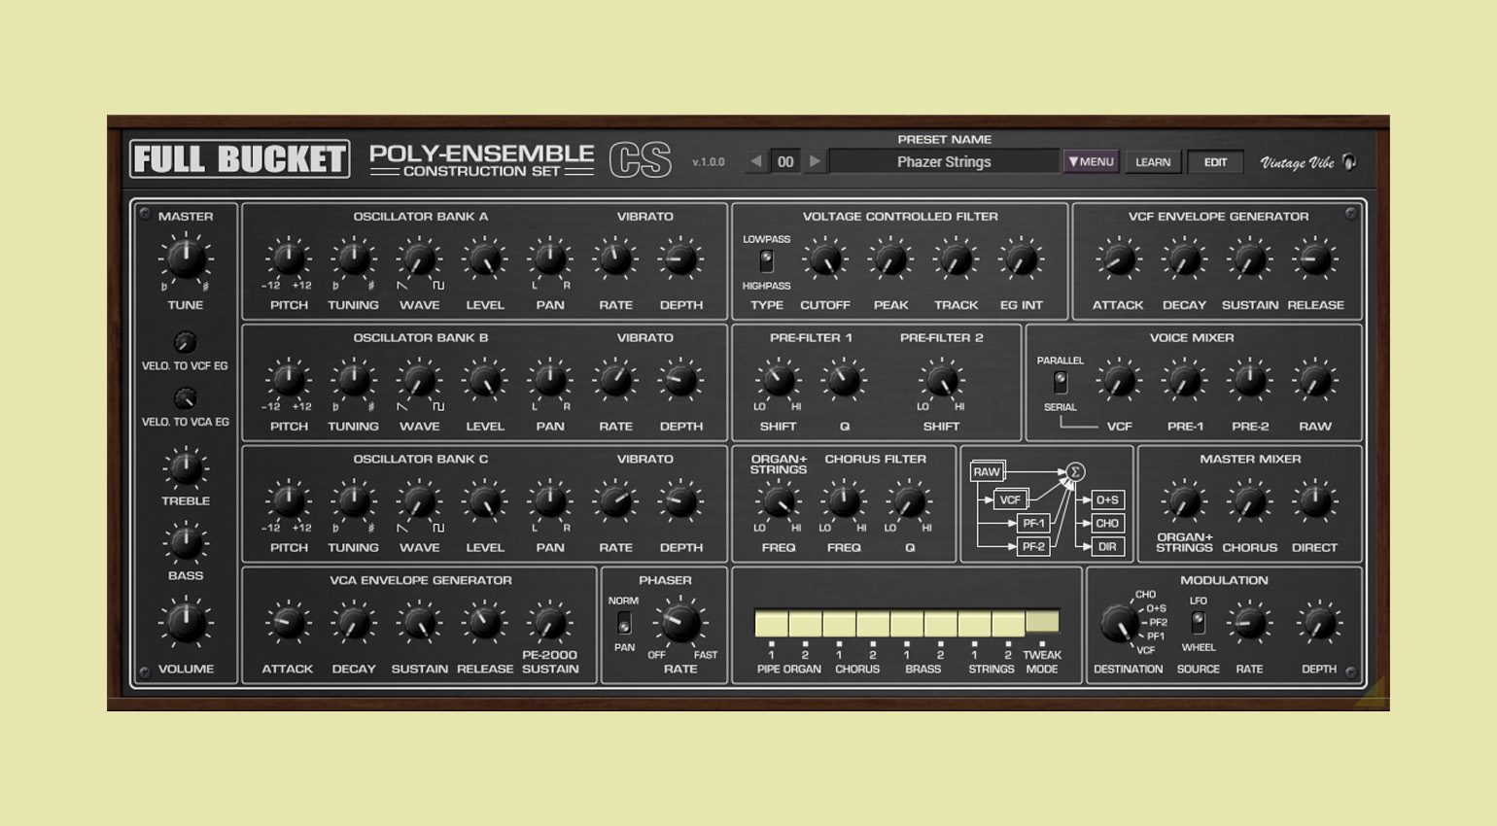Click Pre-Filter 1 SHIFT knob
Image resolution: width=1497 pixels, height=826 pixels.
(778, 380)
